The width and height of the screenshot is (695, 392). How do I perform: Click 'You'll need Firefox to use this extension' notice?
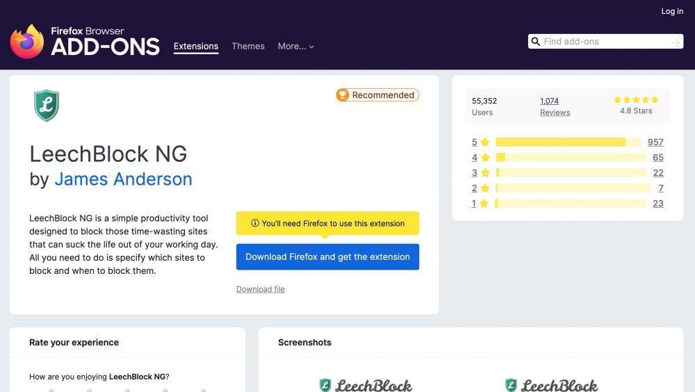pos(327,223)
